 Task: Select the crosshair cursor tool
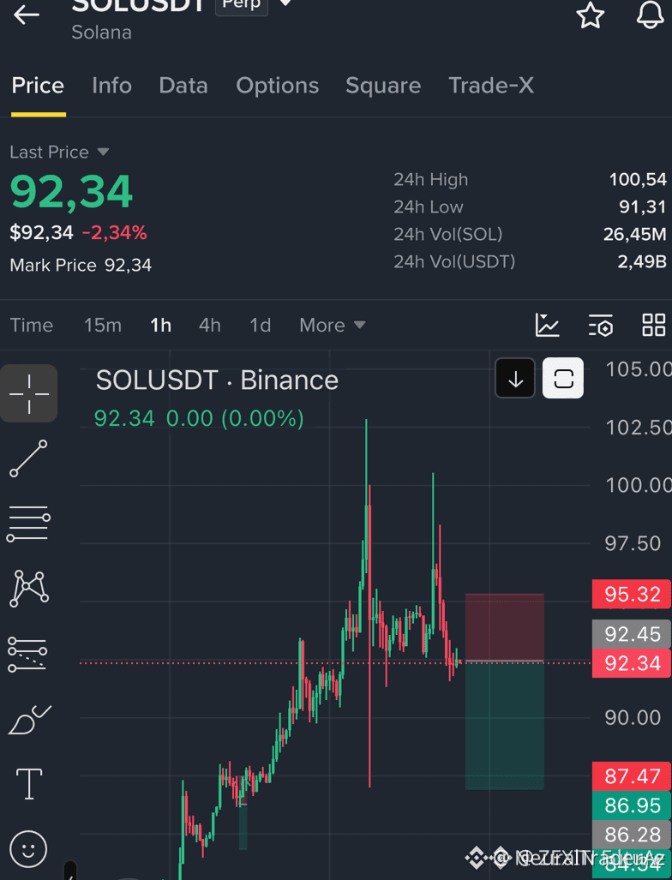tap(28, 393)
